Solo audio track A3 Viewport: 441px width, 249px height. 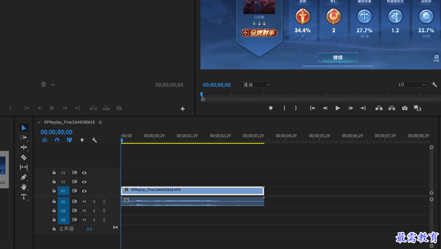coord(94,220)
